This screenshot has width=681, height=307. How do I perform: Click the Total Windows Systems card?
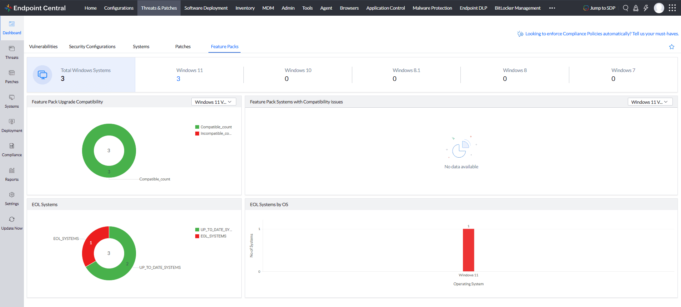pos(81,75)
